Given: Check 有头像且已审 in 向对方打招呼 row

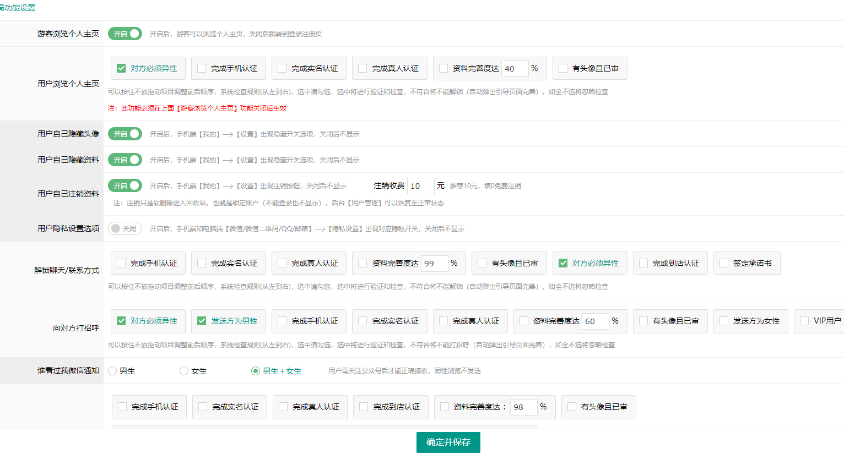Looking at the screenshot, I should pos(643,321).
